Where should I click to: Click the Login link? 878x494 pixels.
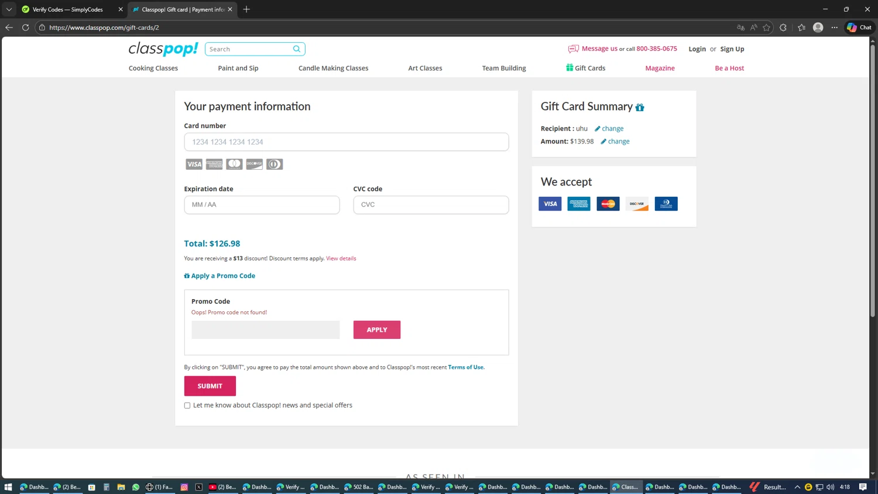pyautogui.click(x=697, y=49)
